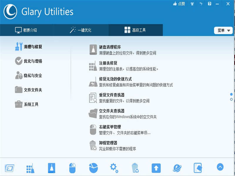235x176 pixels.
Task: Click description 查找在你的Windows系统中的空文件夹
Action: (x=128, y=117)
